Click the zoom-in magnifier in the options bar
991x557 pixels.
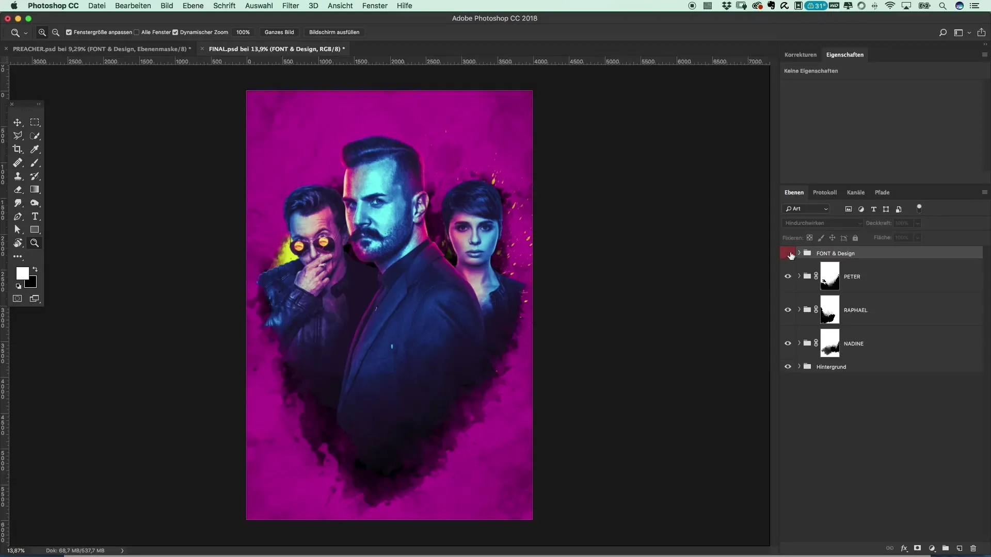[42, 32]
